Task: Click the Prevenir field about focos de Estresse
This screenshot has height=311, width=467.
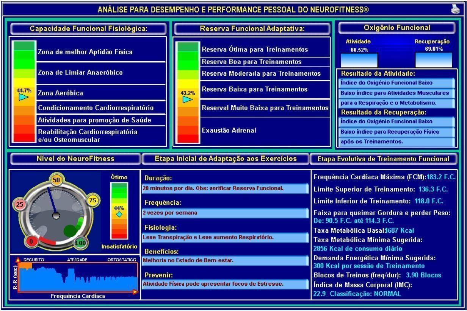Action: point(225,284)
